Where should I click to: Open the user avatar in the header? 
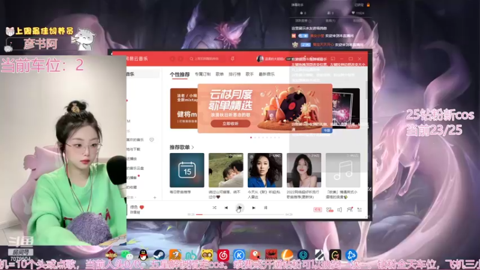[x=260, y=59]
